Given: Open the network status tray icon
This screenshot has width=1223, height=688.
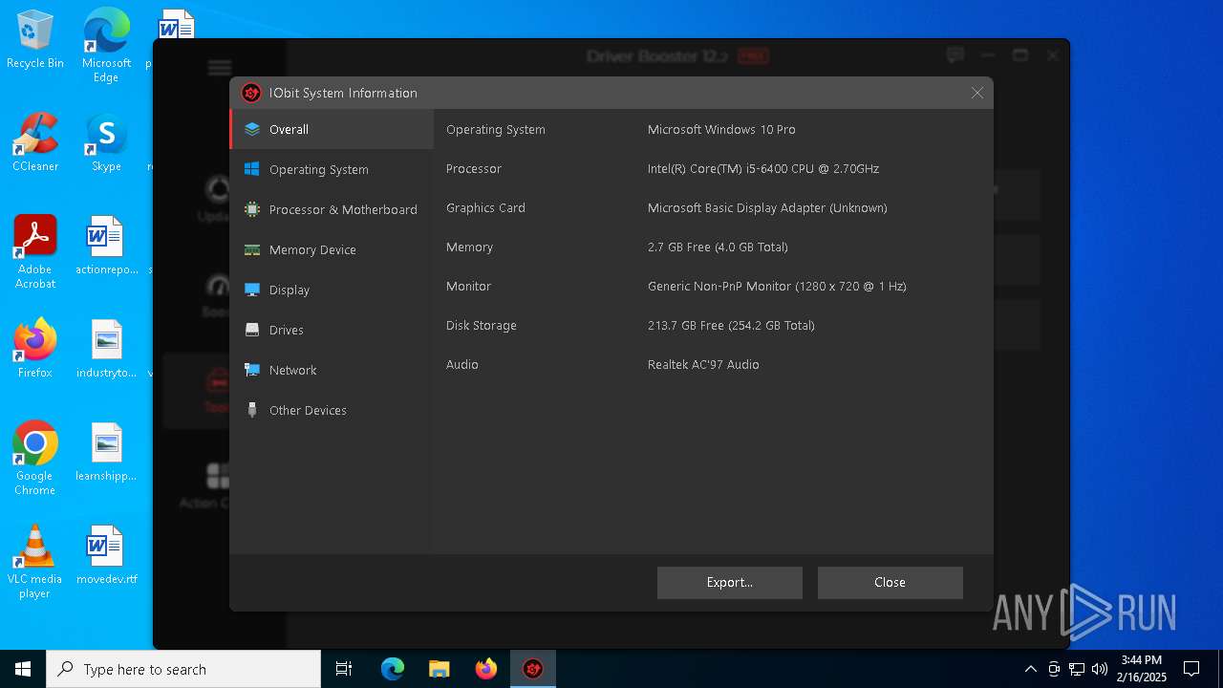Looking at the screenshot, I should [1077, 669].
